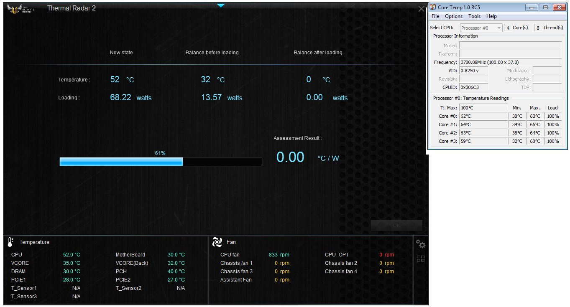Image resolution: width=570 pixels, height=307 pixels.
Task: Click the cores count field showing 4
Action: [x=508, y=28]
